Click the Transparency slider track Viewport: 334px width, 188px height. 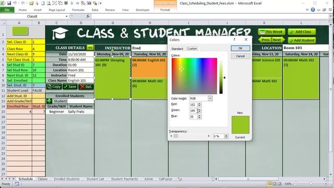pyautogui.click(x=190, y=136)
